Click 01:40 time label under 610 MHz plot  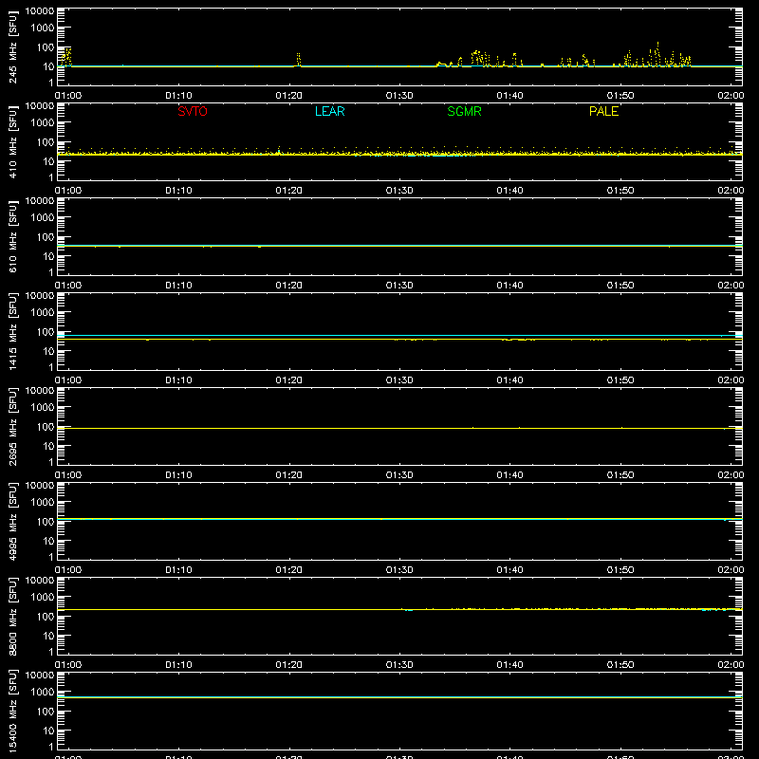509,286
